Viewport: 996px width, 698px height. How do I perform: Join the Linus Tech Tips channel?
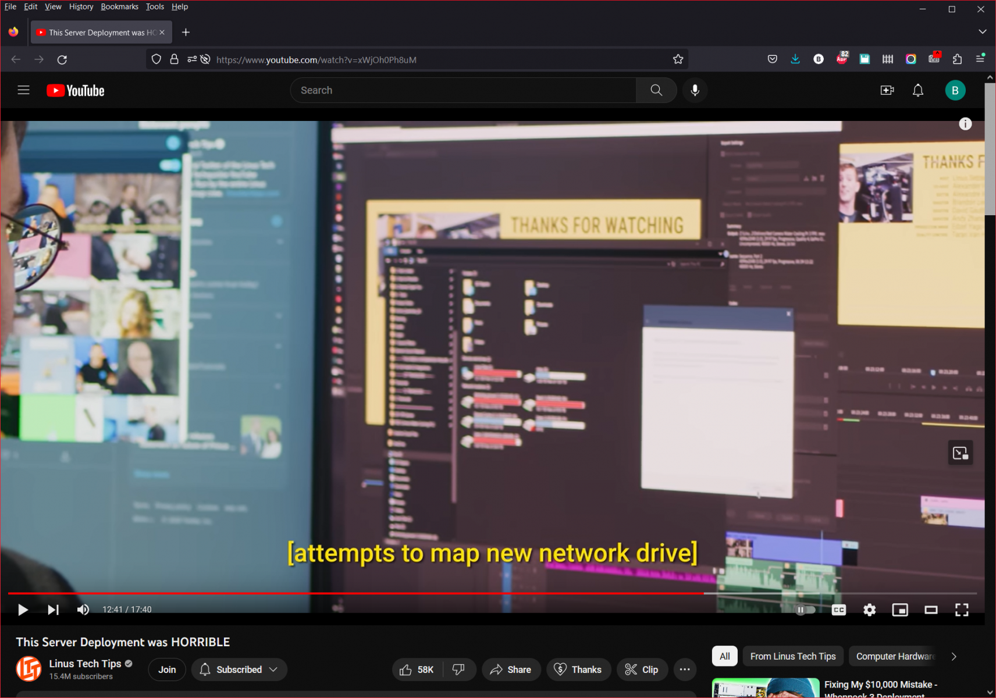click(x=167, y=669)
